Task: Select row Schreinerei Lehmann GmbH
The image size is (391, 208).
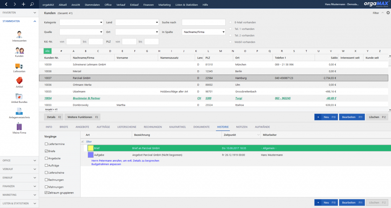Action: coord(213,64)
